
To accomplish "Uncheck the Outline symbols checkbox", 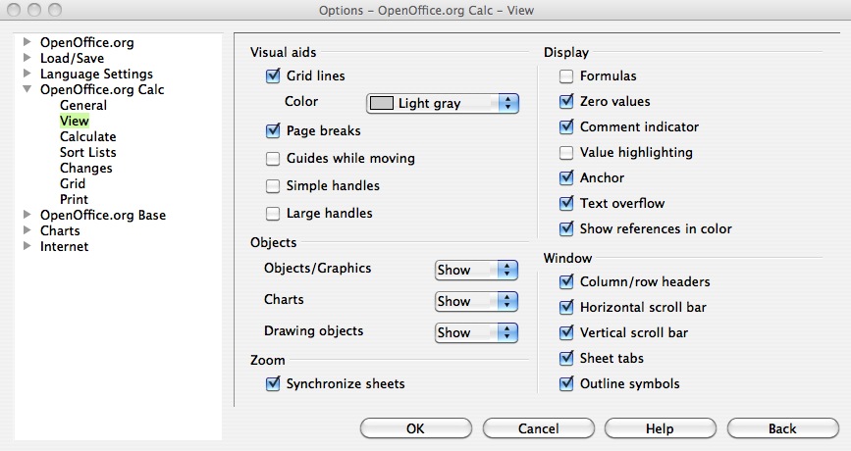I will (x=566, y=383).
